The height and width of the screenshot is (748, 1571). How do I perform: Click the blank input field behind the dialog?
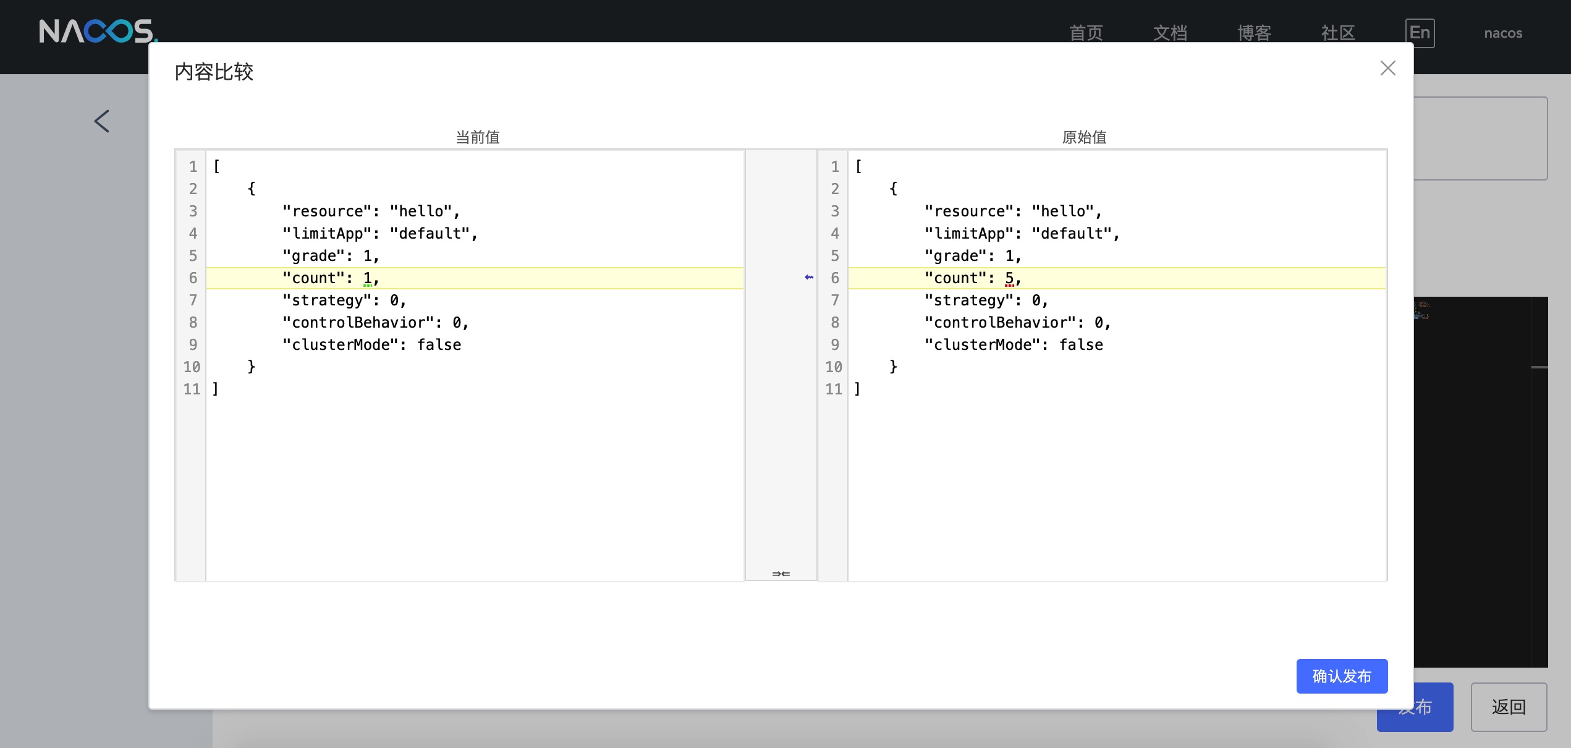(1480, 138)
